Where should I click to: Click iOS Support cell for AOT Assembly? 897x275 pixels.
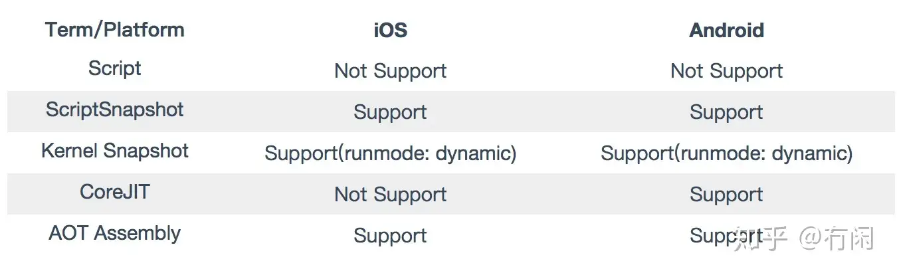tap(390, 236)
